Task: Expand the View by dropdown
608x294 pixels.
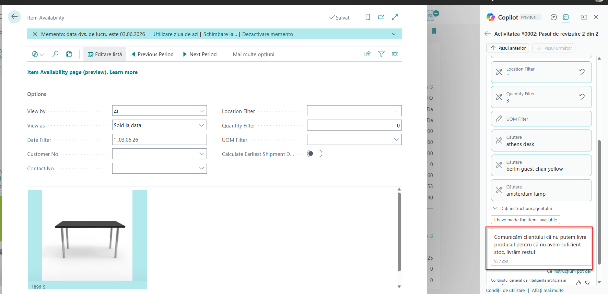Action: click(201, 111)
